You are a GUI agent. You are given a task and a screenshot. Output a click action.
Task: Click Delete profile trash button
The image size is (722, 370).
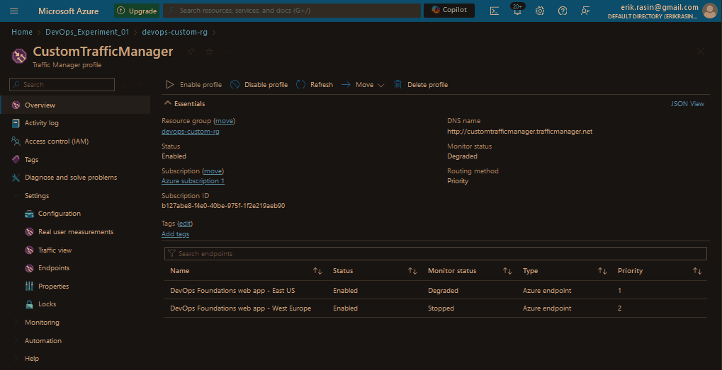[x=420, y=85]
